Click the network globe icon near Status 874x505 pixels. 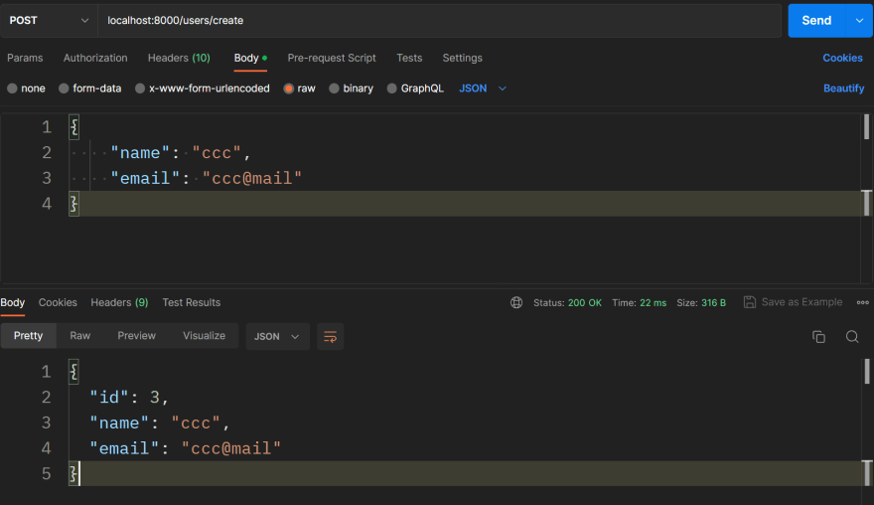[516, 302]
